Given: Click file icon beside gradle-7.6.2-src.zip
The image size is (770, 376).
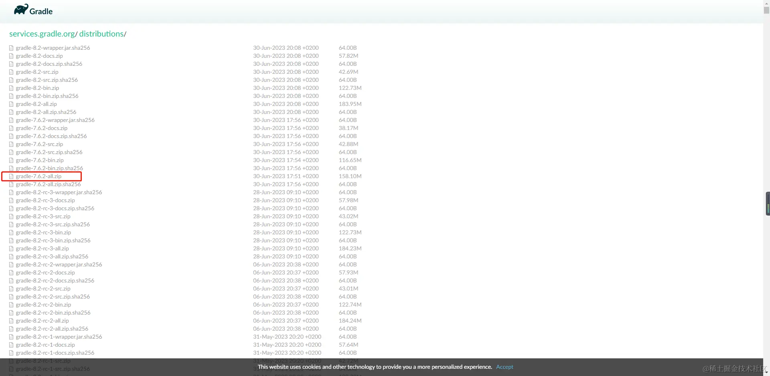Looking at the screenshot, I should click(11, 144).
